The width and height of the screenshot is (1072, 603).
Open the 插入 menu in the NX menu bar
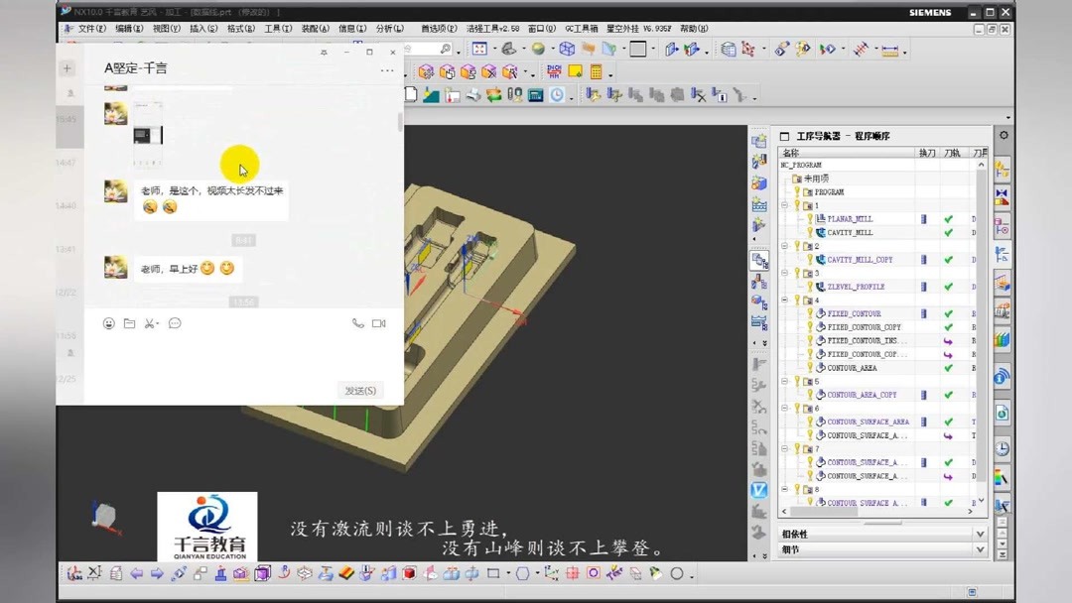pyautogui.click(x=202, y=29)
